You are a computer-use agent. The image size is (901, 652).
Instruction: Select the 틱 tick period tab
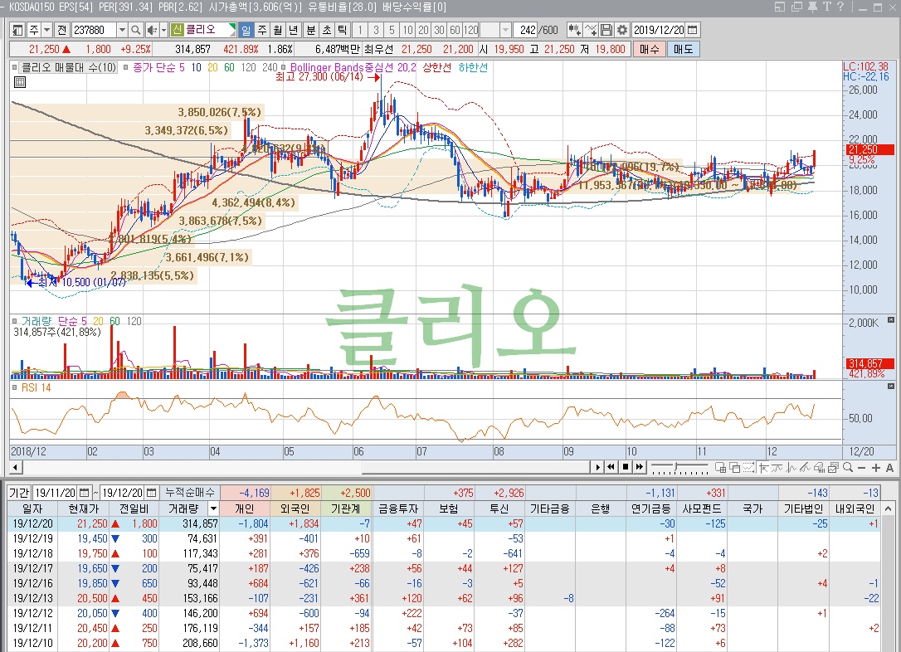tap(342, 30)
